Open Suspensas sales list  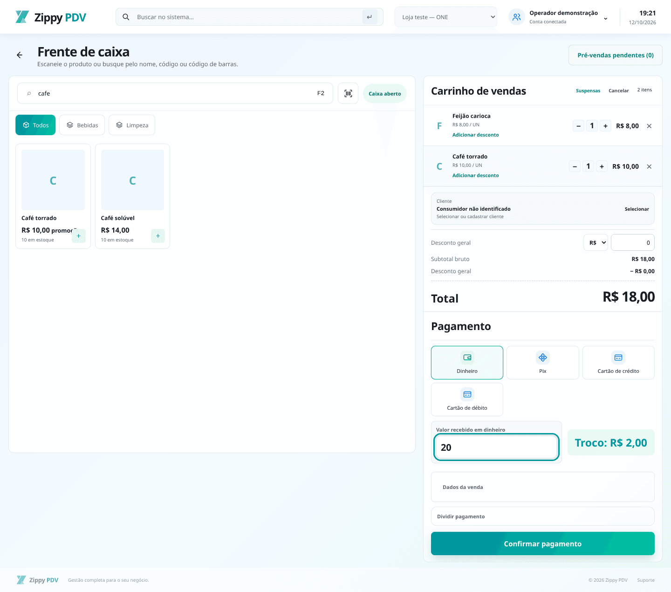coord(588,90)
